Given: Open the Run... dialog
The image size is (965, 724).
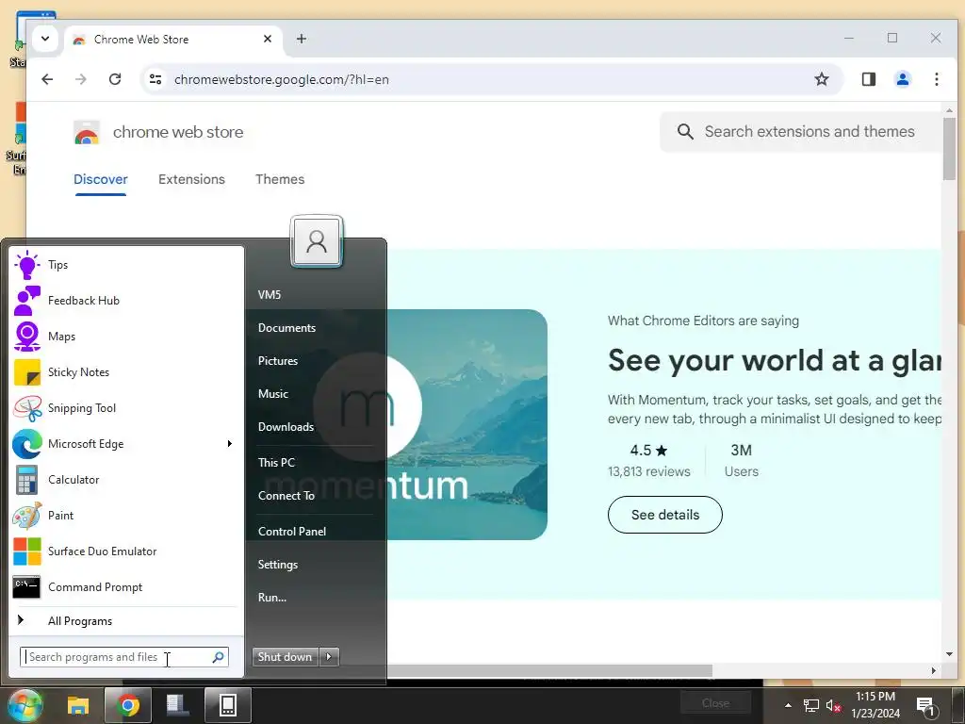Looking at the screenshot, I should 272,597.
